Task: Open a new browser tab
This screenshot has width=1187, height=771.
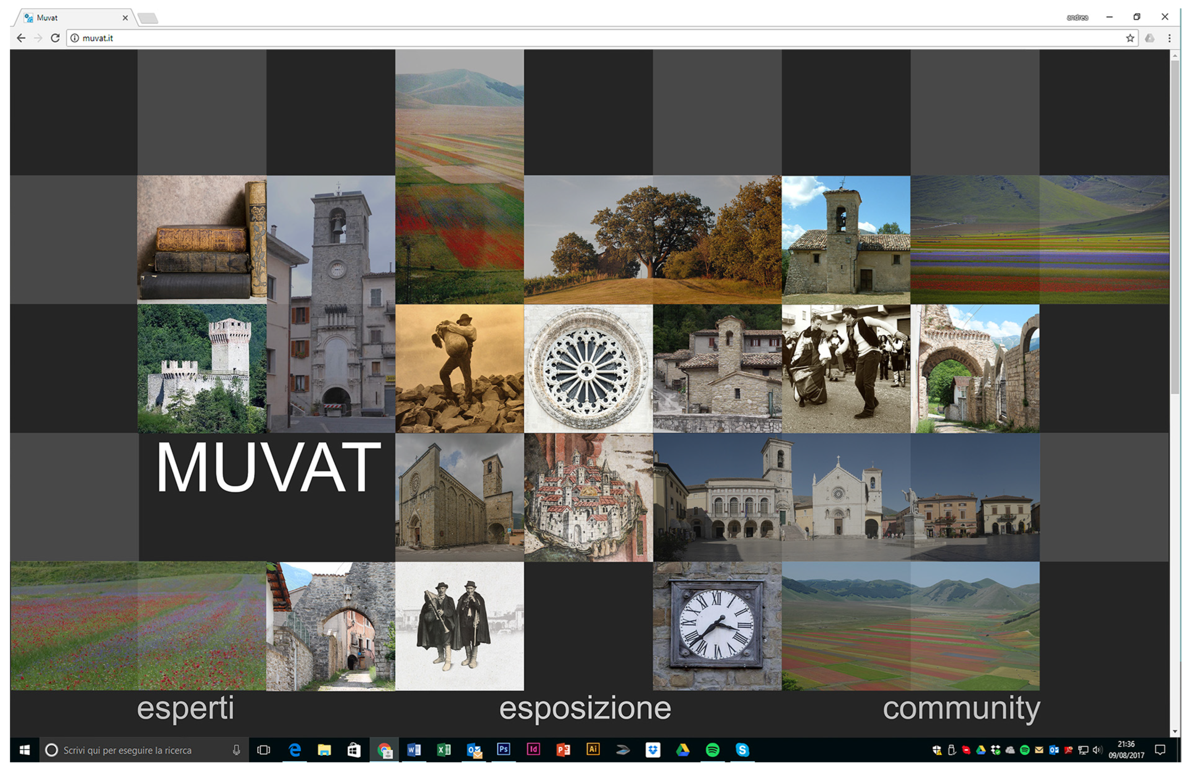Action: [x=148, y=19]
